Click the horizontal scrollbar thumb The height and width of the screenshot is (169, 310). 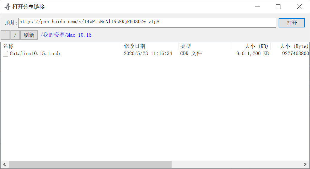click(x=90, y=164)
